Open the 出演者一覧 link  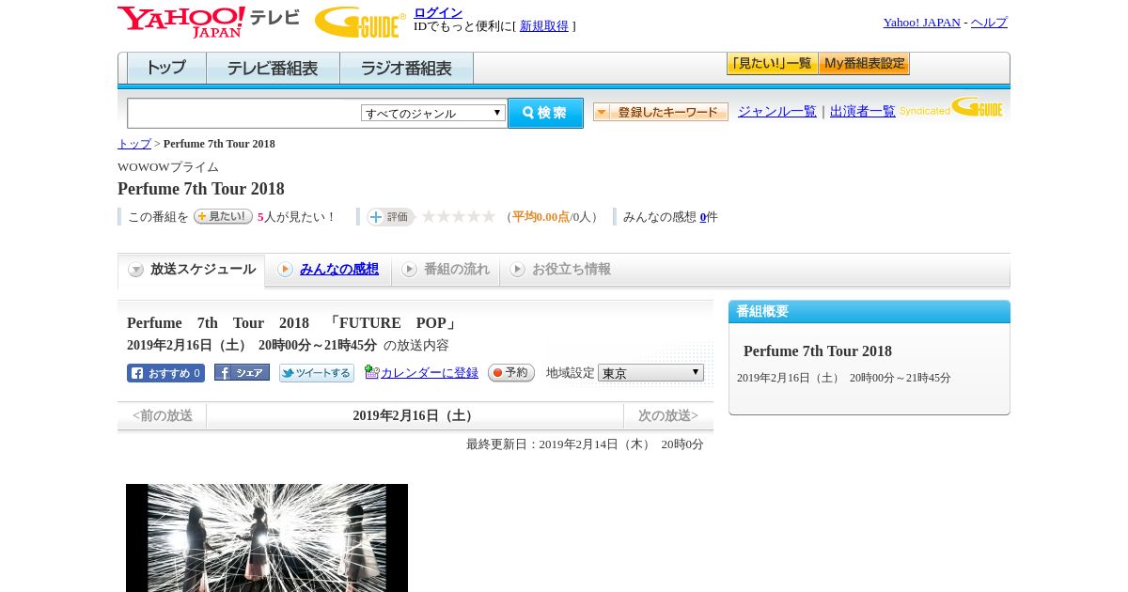point(863,111)
